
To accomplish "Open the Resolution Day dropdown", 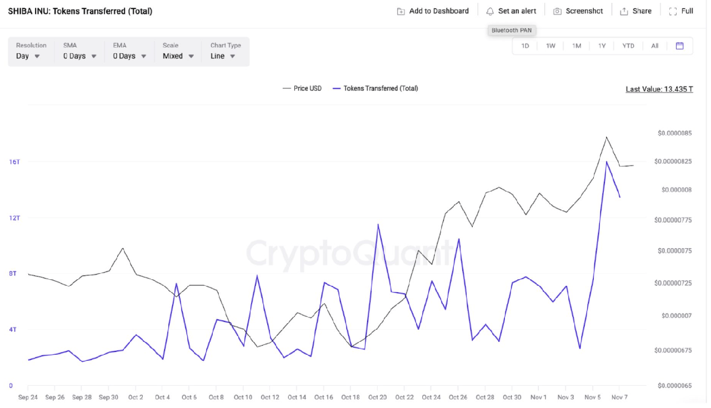I will [31, 51].
